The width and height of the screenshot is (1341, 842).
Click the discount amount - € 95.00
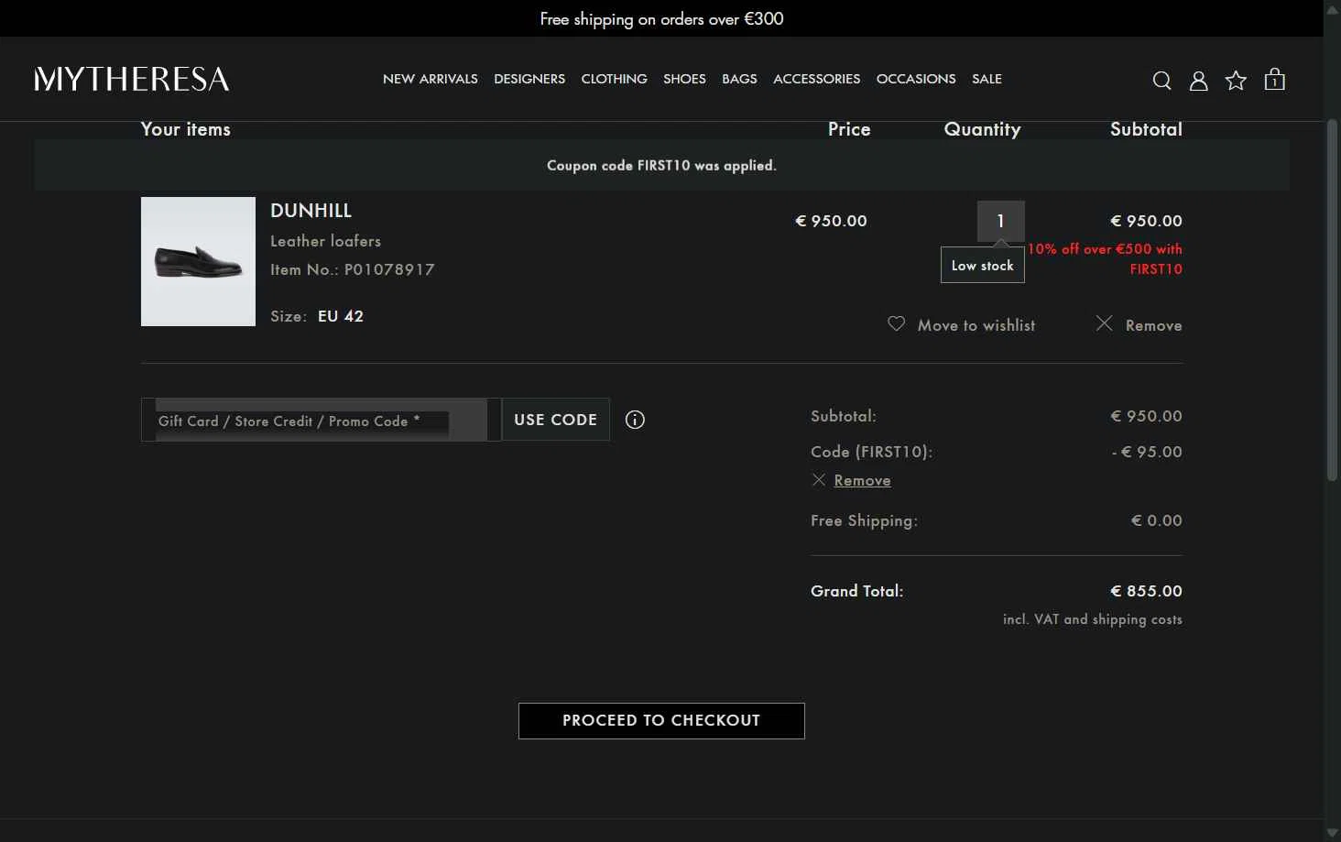(1147, 452)
